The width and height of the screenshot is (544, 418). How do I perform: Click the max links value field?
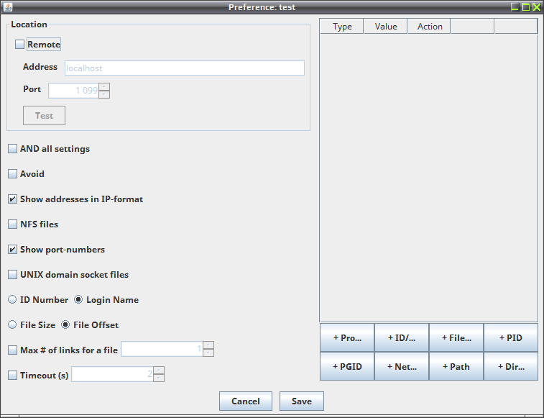tap(162, 349)
